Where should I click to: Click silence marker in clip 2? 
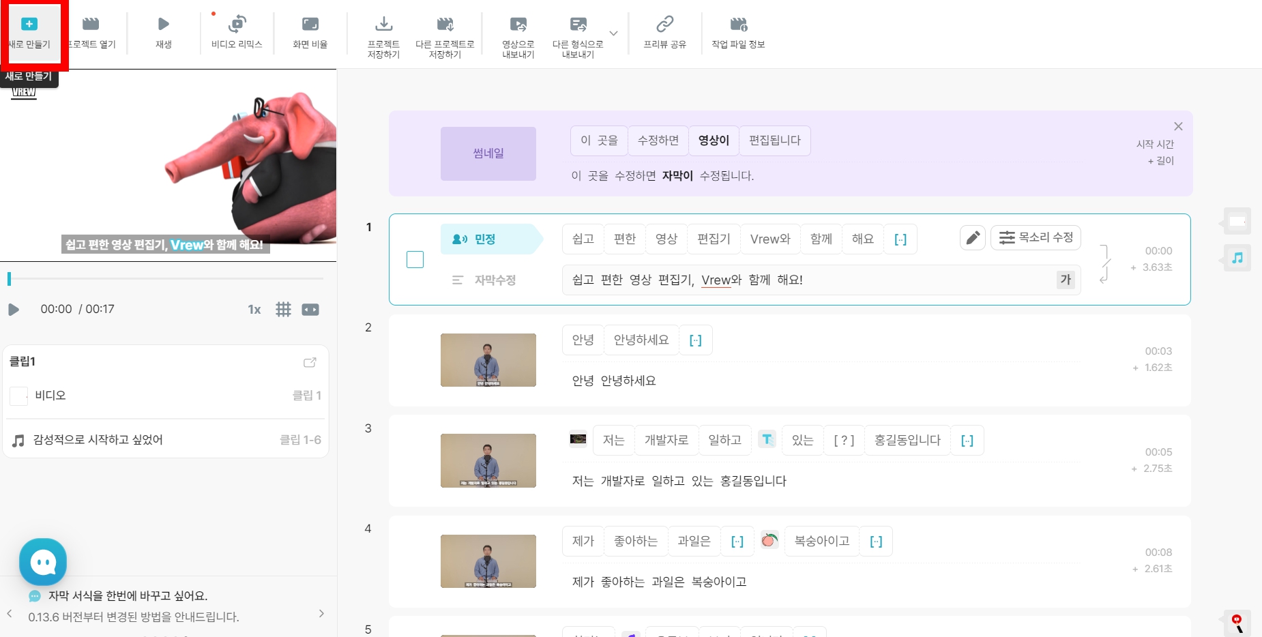(x=695, y=340)
